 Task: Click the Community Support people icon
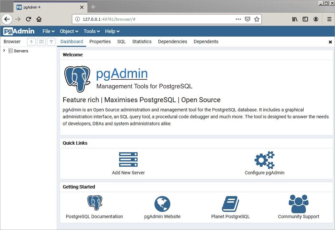(x=298, y=203)
